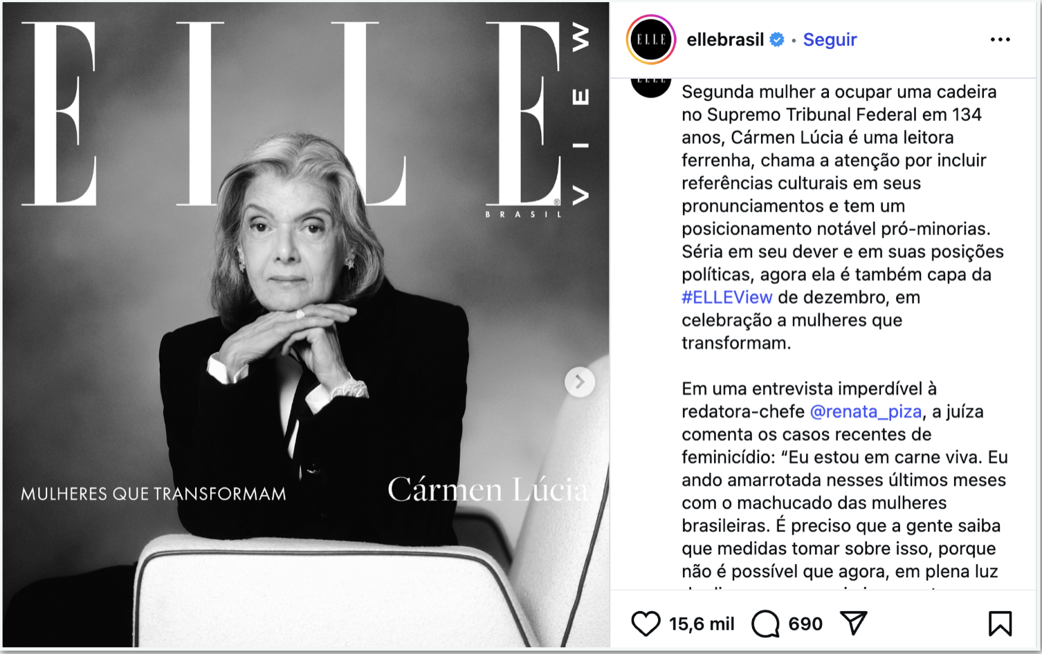This screenshot has width=1042, height=654.
Task: Save the post with the bookmark icon
Action: (x=1000, y=624)
